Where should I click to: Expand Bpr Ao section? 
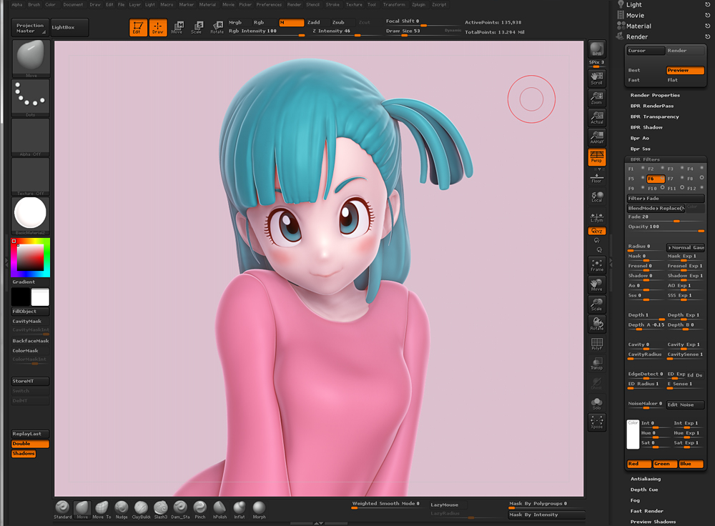[x=639, y=138]
